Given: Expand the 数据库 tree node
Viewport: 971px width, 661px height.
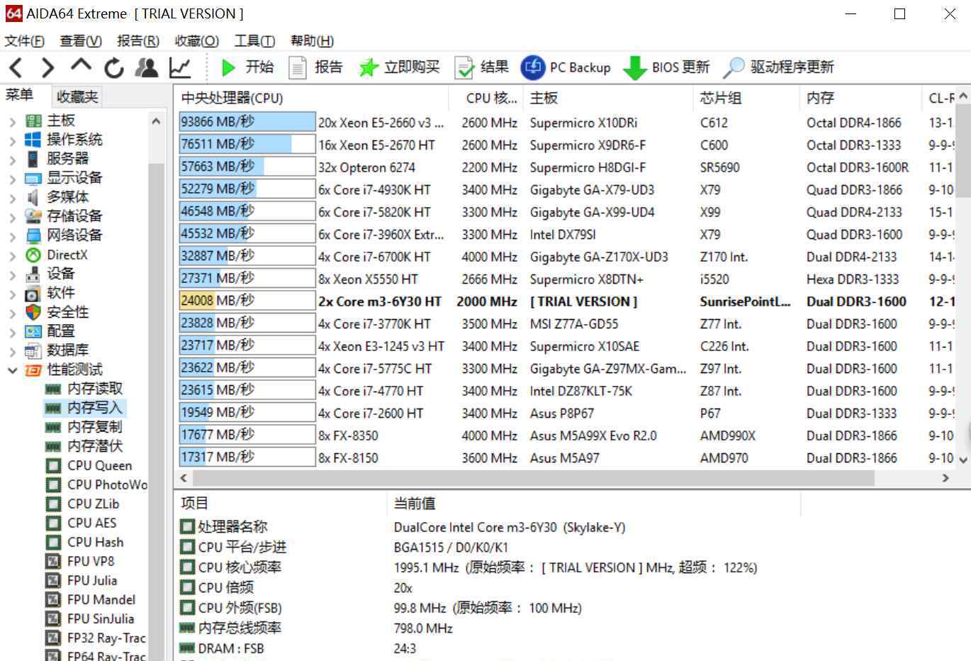Looking at the screenshot, I should click(12, 351).
